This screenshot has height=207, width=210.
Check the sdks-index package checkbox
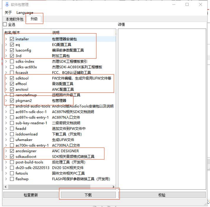(12, 61)
